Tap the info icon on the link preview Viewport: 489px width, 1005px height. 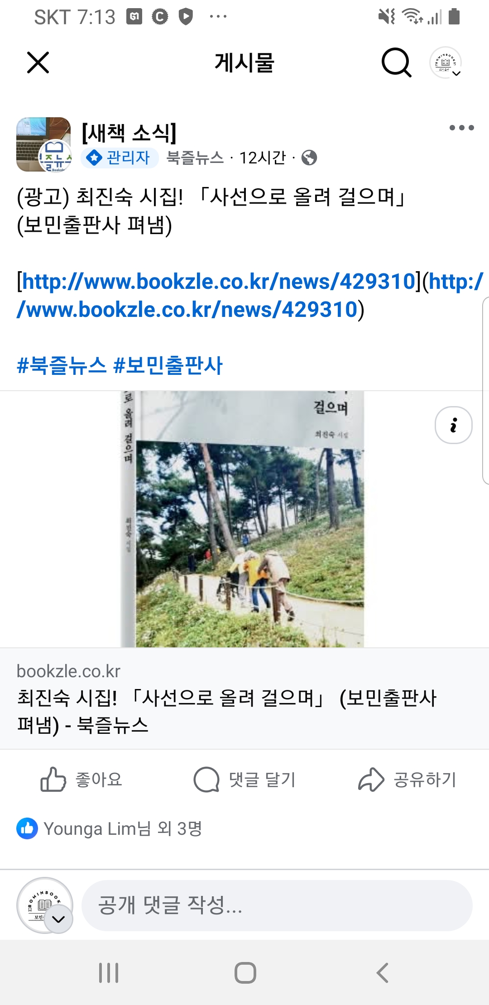453,425
